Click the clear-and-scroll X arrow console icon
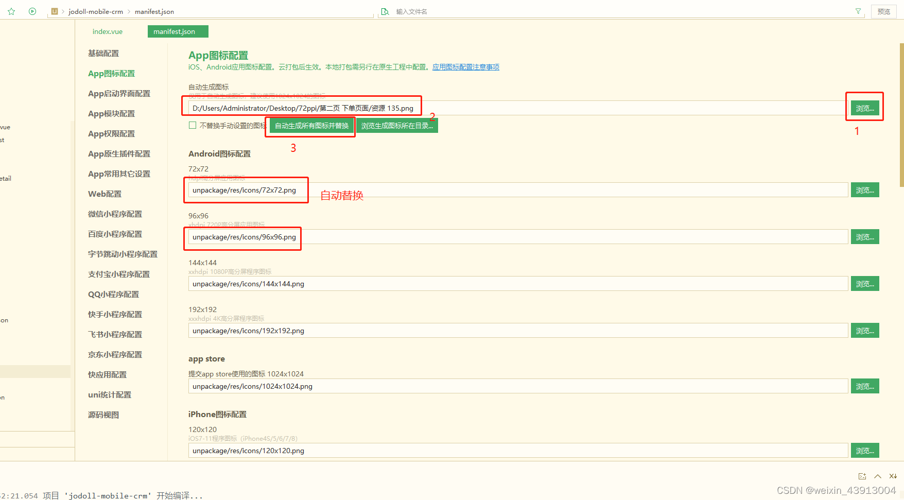The width and height of the screenshot is (904, 500). (x=893, y=476)
